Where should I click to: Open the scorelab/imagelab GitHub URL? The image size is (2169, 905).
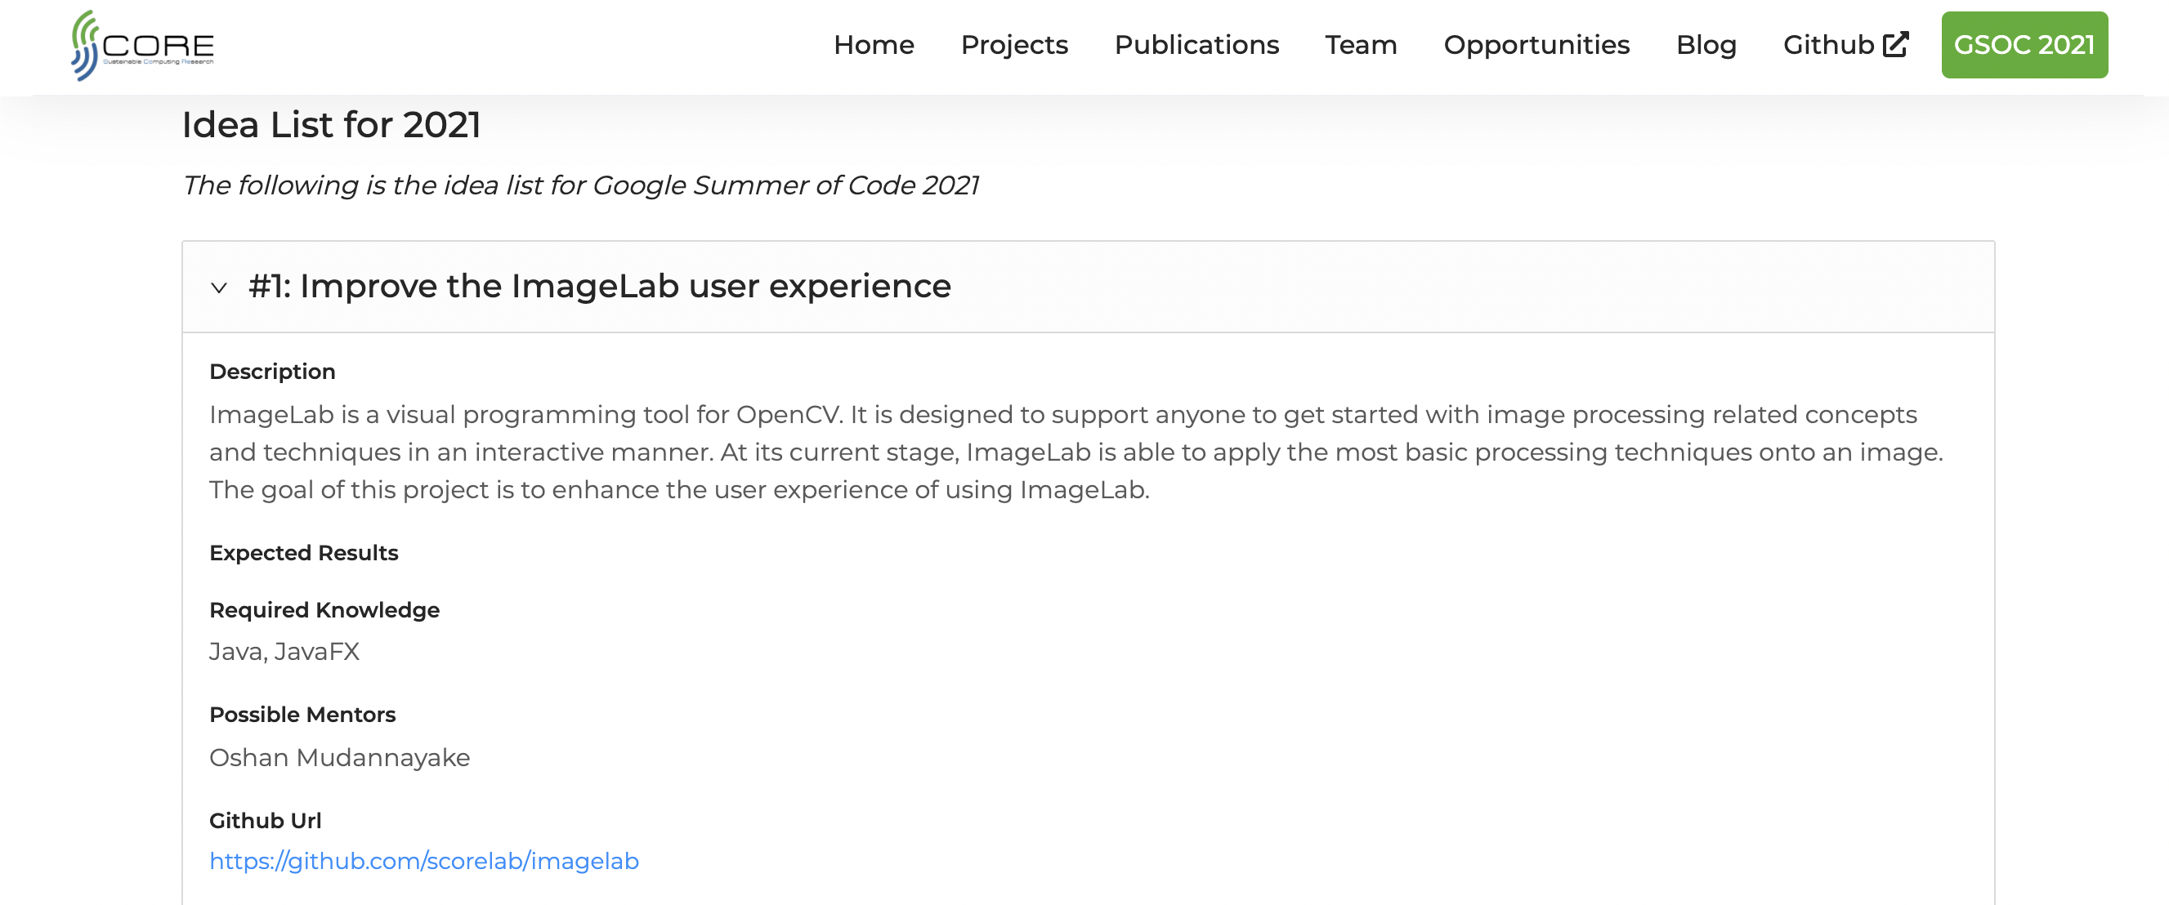[423, 860]
